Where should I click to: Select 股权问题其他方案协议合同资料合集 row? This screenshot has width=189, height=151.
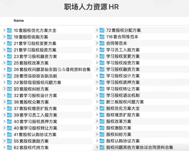click(139, 148)
